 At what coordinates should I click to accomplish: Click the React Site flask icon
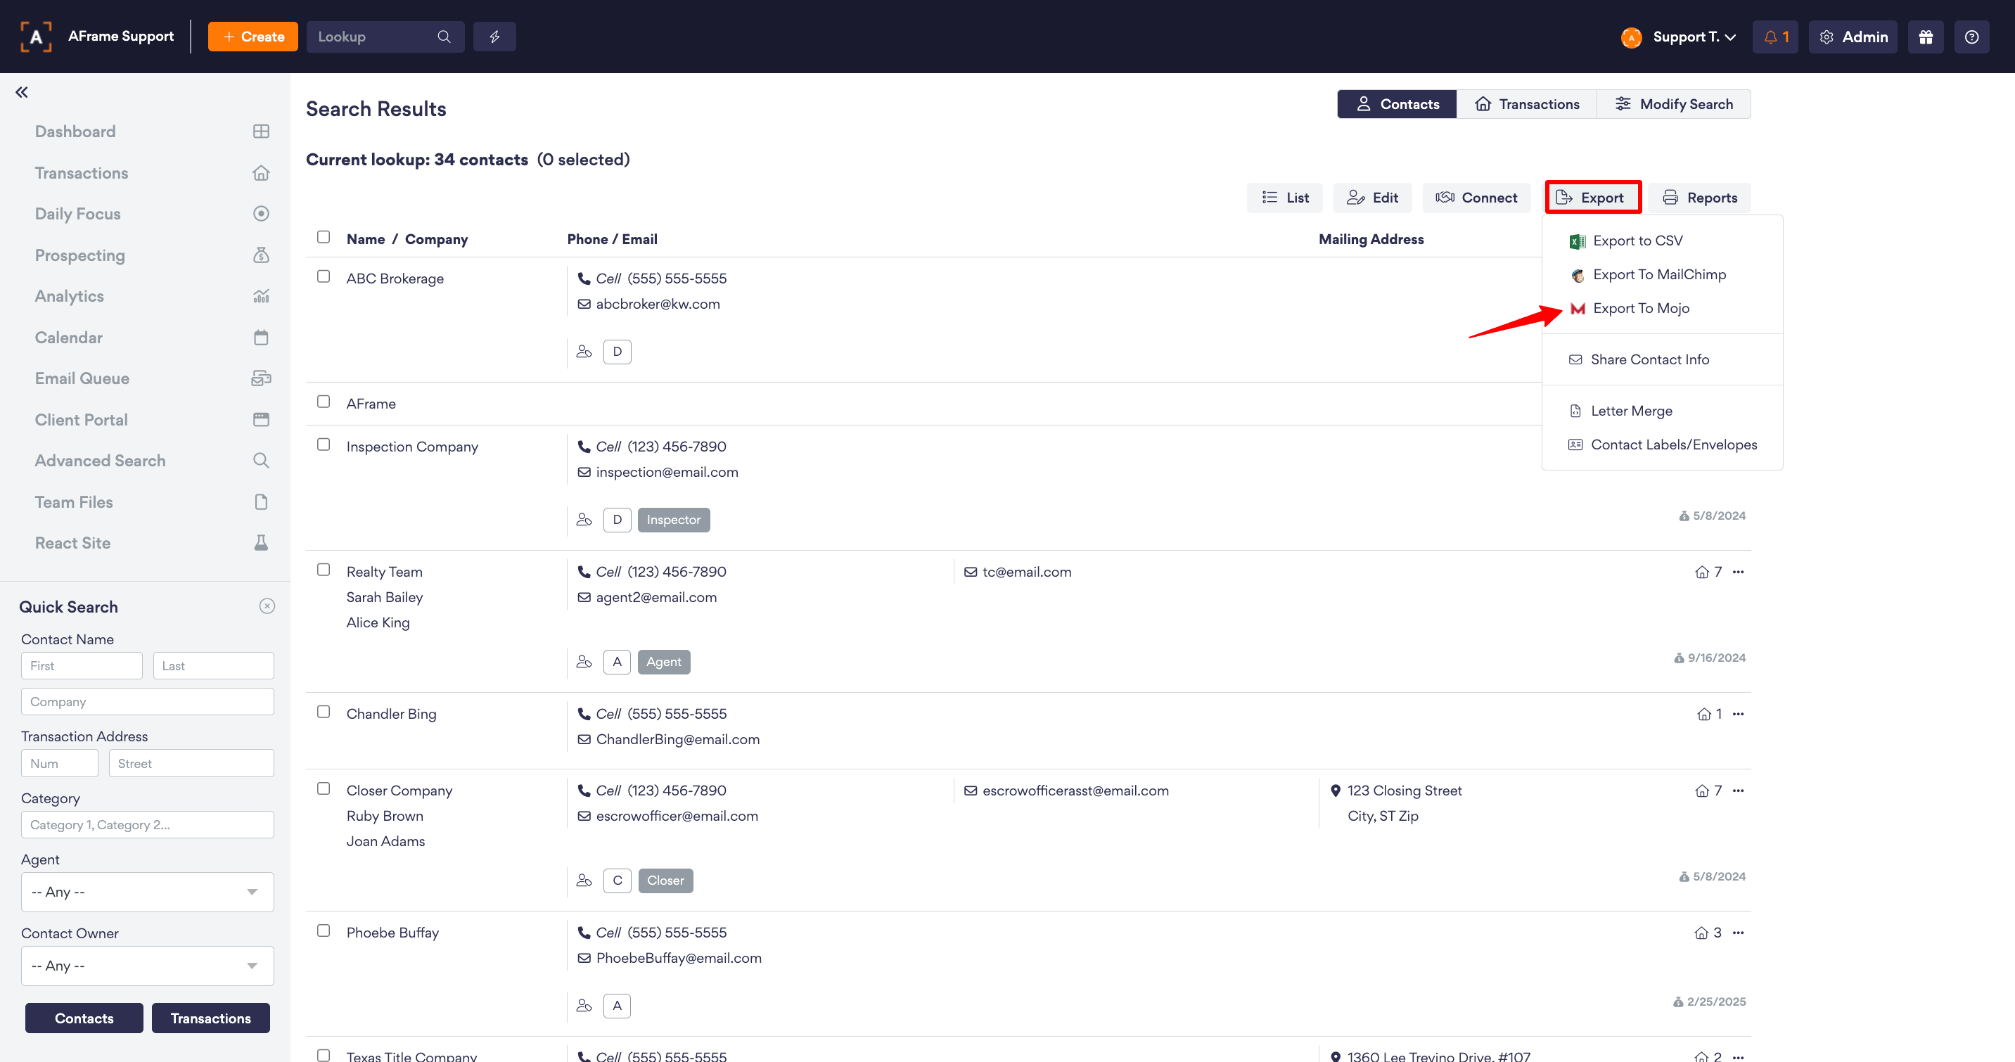(261, 543)
